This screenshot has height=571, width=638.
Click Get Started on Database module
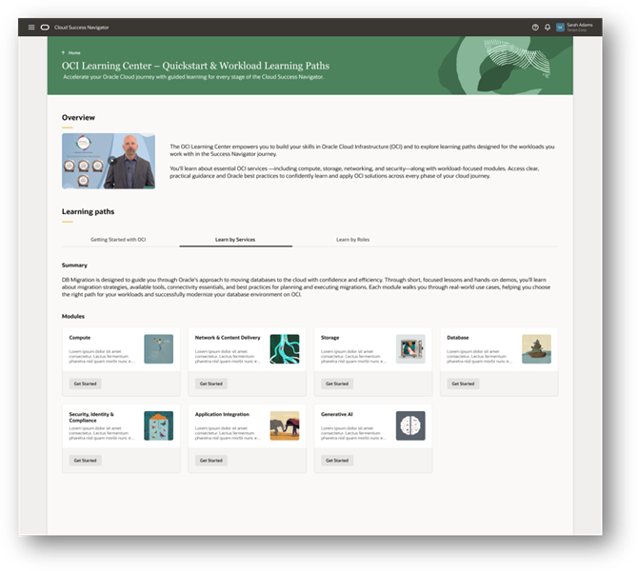(x=463, y=384)
